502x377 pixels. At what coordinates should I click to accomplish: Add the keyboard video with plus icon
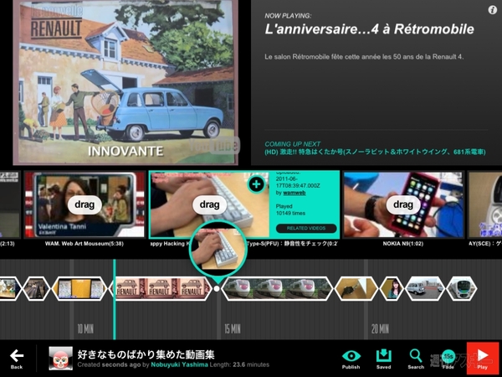pos(256,184)
